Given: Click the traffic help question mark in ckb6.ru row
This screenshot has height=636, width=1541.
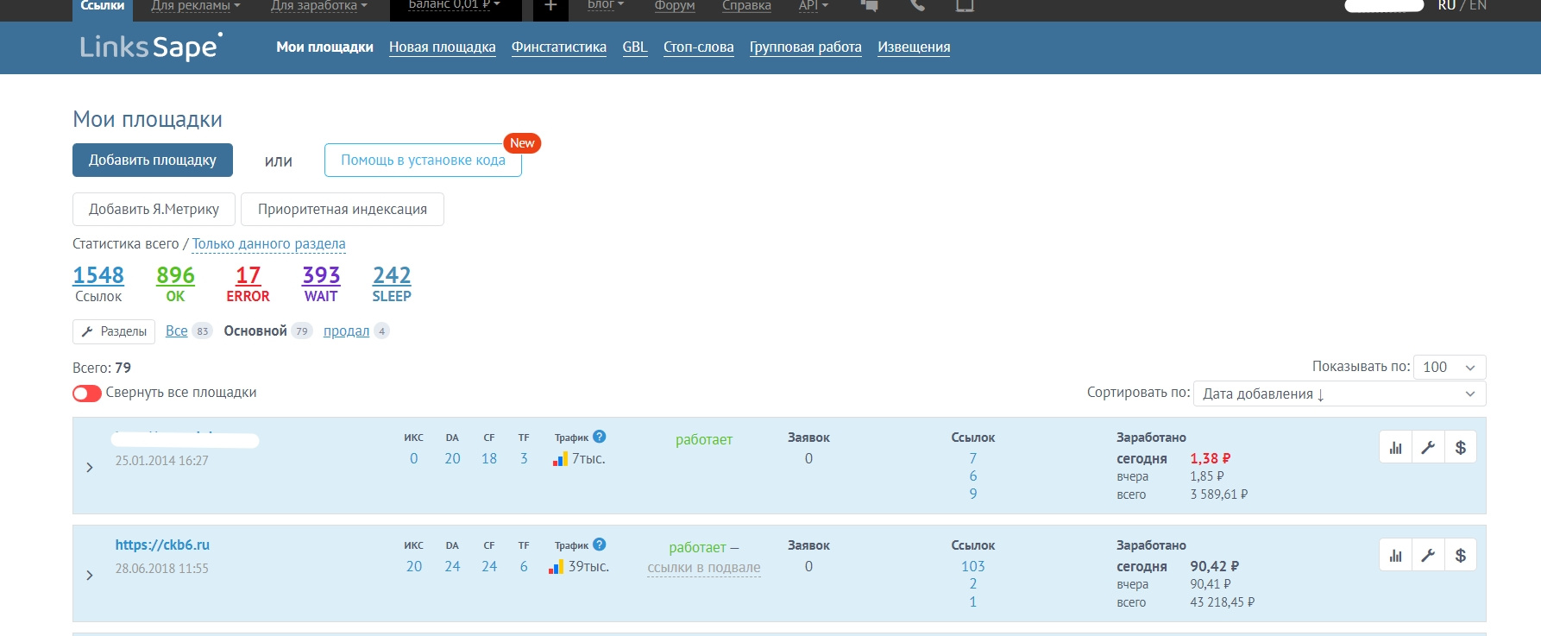Looking at the screenshot, I should [x=600, y=545].
